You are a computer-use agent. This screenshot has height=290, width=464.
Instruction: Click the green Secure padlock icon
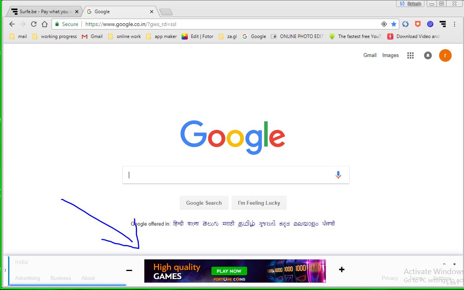(x=57, y=24)
